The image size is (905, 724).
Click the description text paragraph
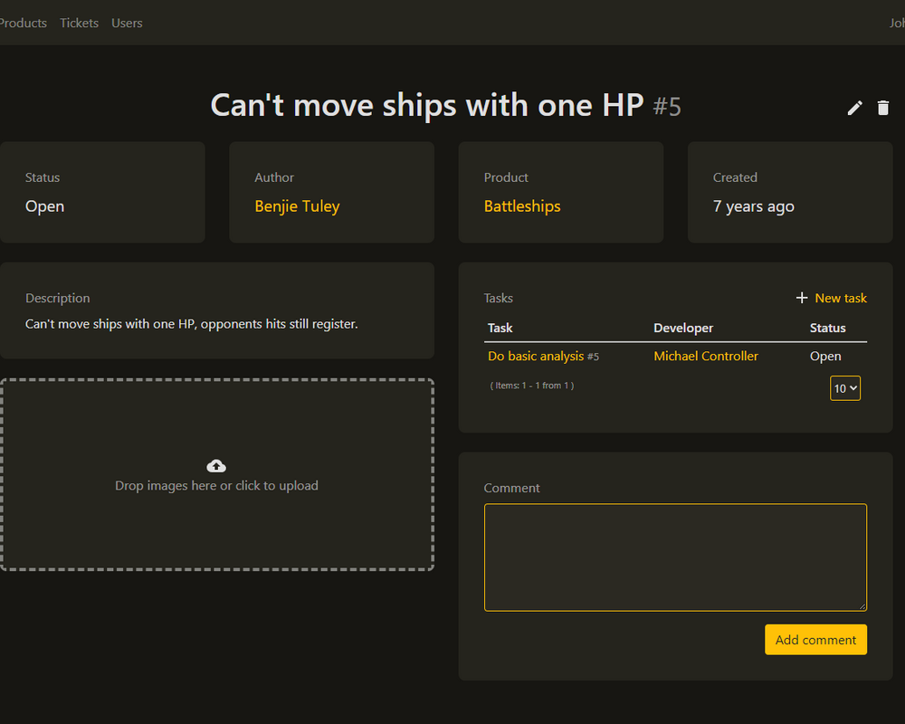[x=192, y=324]
